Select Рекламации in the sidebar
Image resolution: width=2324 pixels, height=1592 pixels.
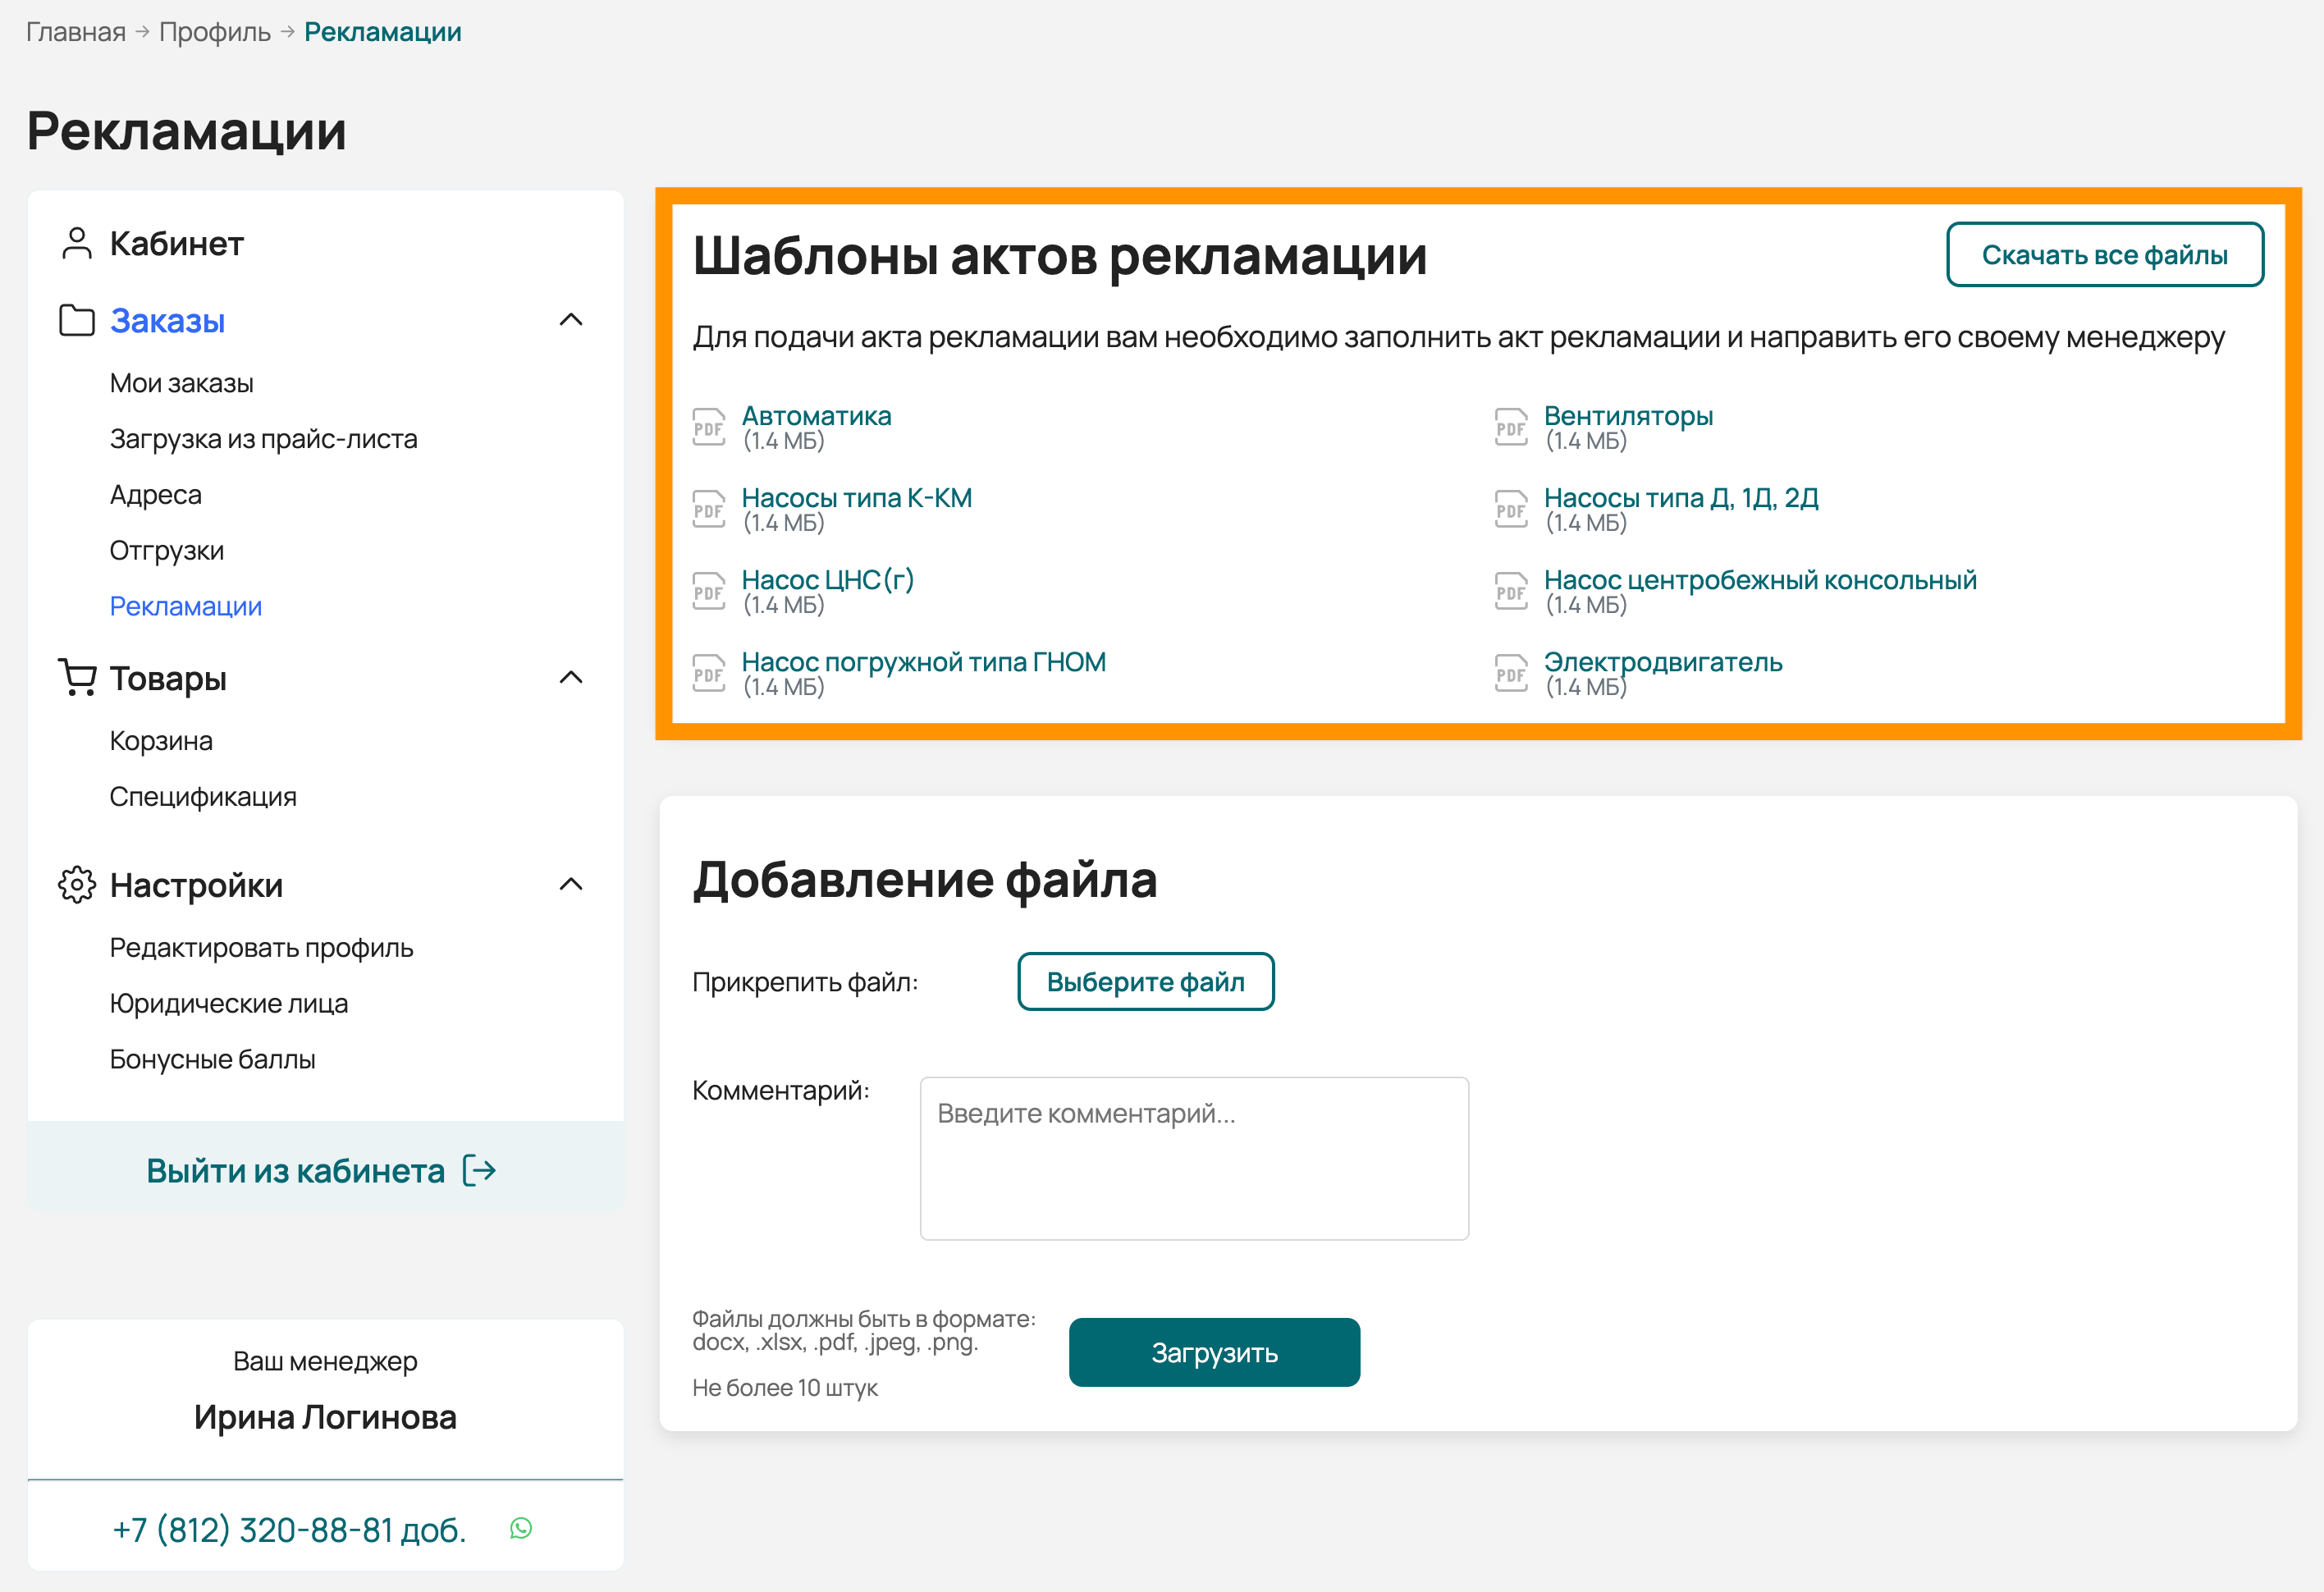coord(186,606)
